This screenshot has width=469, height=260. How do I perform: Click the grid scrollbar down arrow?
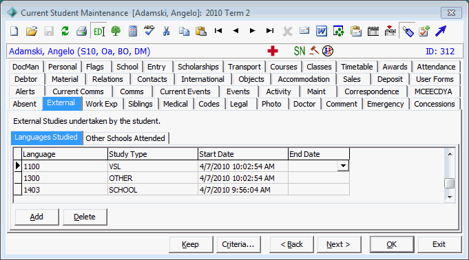450,197
